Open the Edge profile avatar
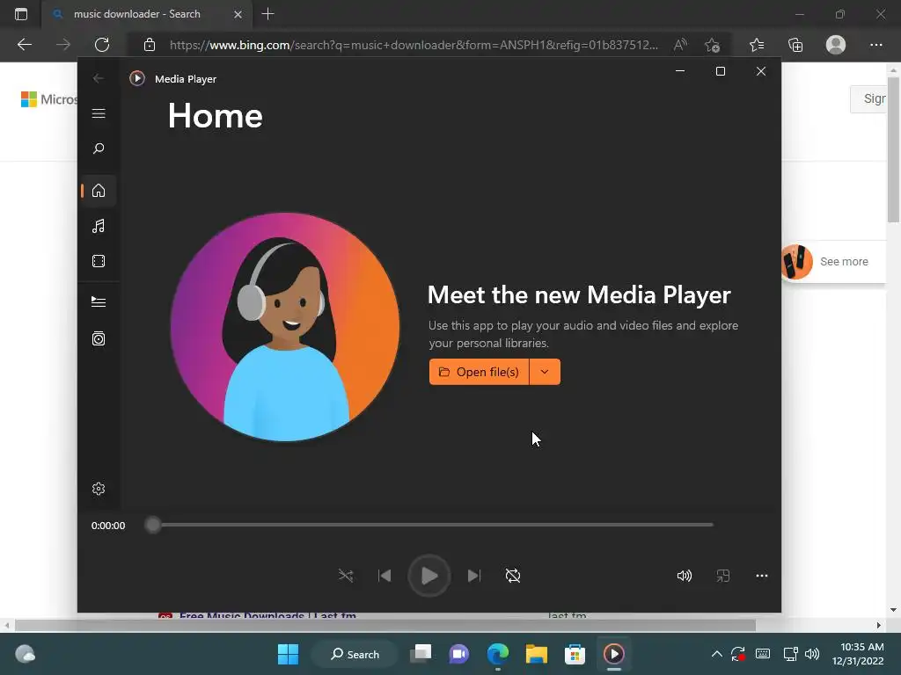Screen dimensions: 901x675 (x=836, y=45)
